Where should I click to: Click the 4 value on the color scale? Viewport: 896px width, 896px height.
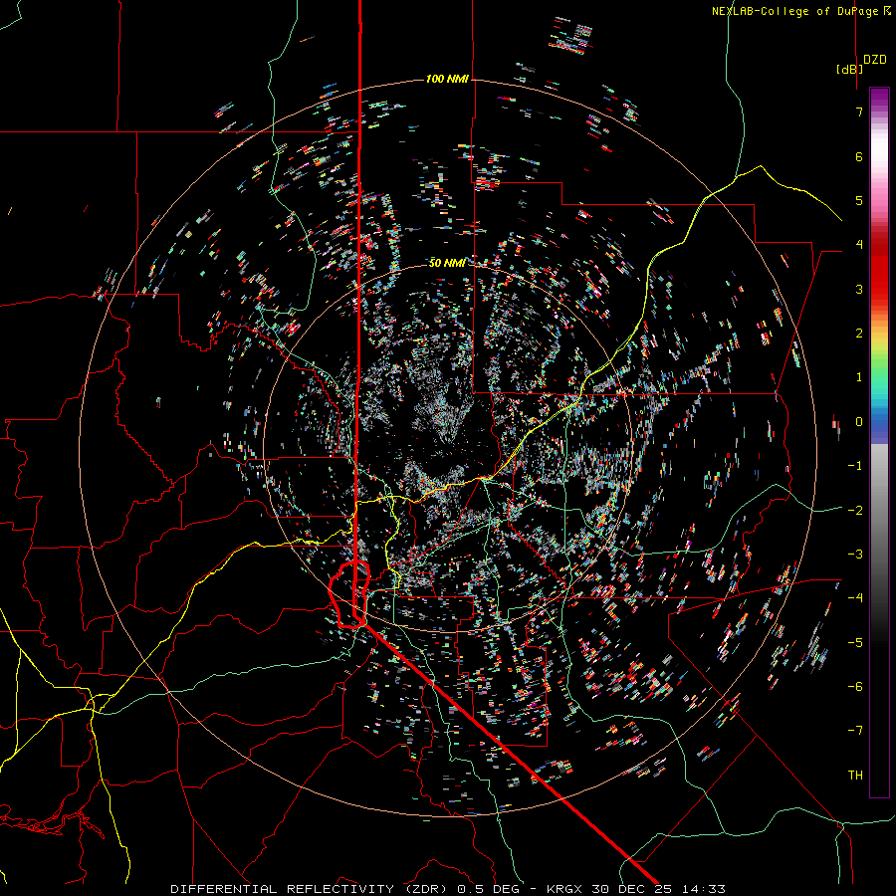tap(859, 245)
